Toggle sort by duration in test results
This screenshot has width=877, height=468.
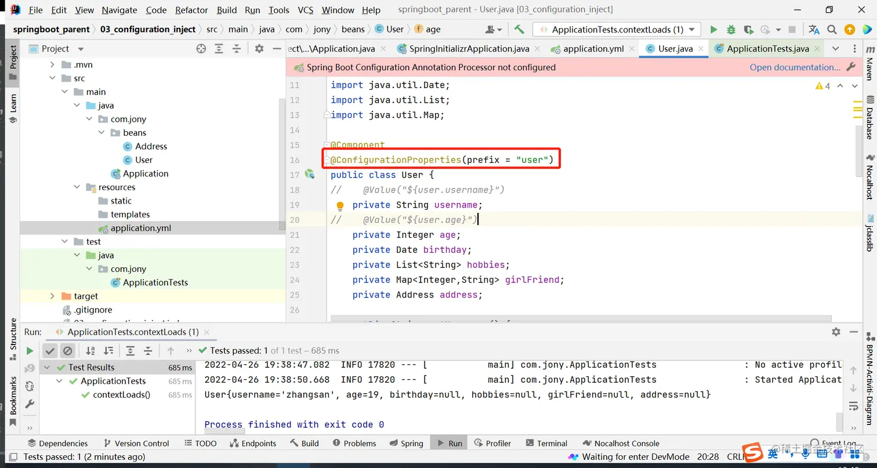[108, 351]
